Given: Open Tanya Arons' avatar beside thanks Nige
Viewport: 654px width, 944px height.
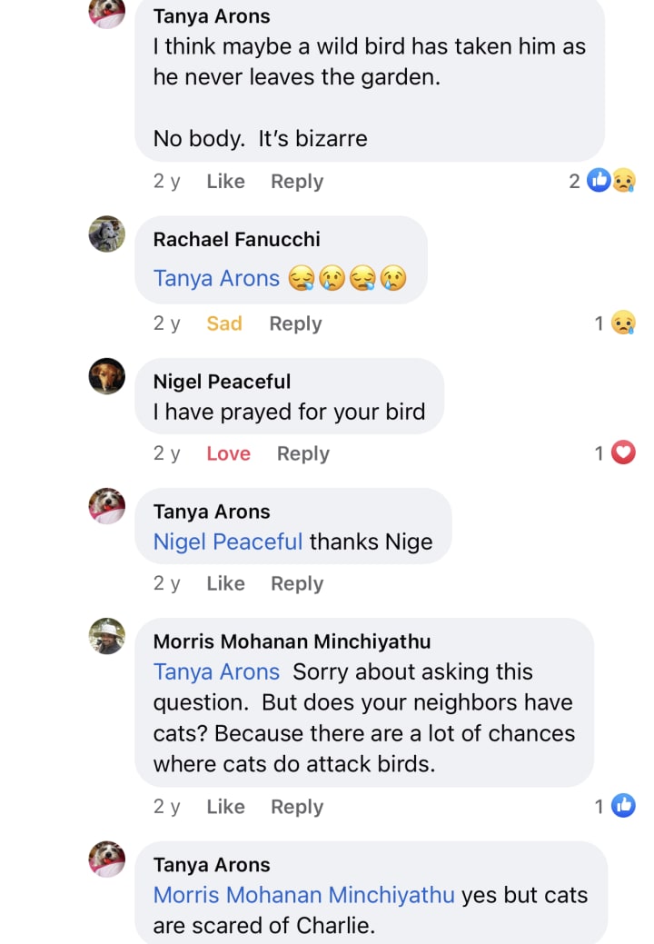Looking at the screenshot, I should click(106, 506).
